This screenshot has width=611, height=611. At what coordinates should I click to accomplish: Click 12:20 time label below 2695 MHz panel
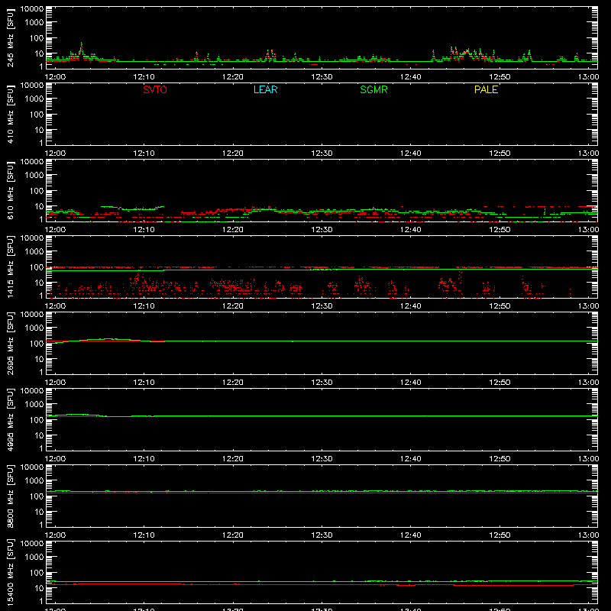click(x=233, y=383)
